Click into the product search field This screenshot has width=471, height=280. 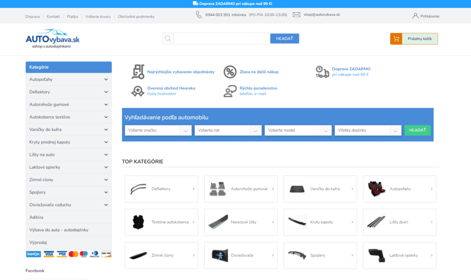221,39
